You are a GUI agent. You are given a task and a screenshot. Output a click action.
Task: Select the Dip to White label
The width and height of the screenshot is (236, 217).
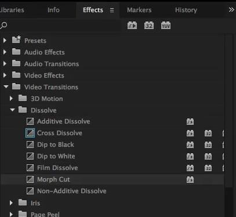coord(56,156)
